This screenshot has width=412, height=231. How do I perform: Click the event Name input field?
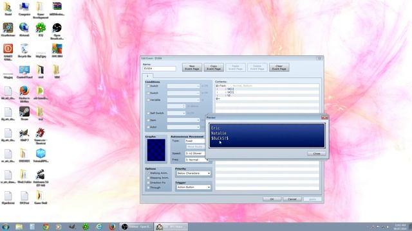pyautogui.click(x=159, y=69)
